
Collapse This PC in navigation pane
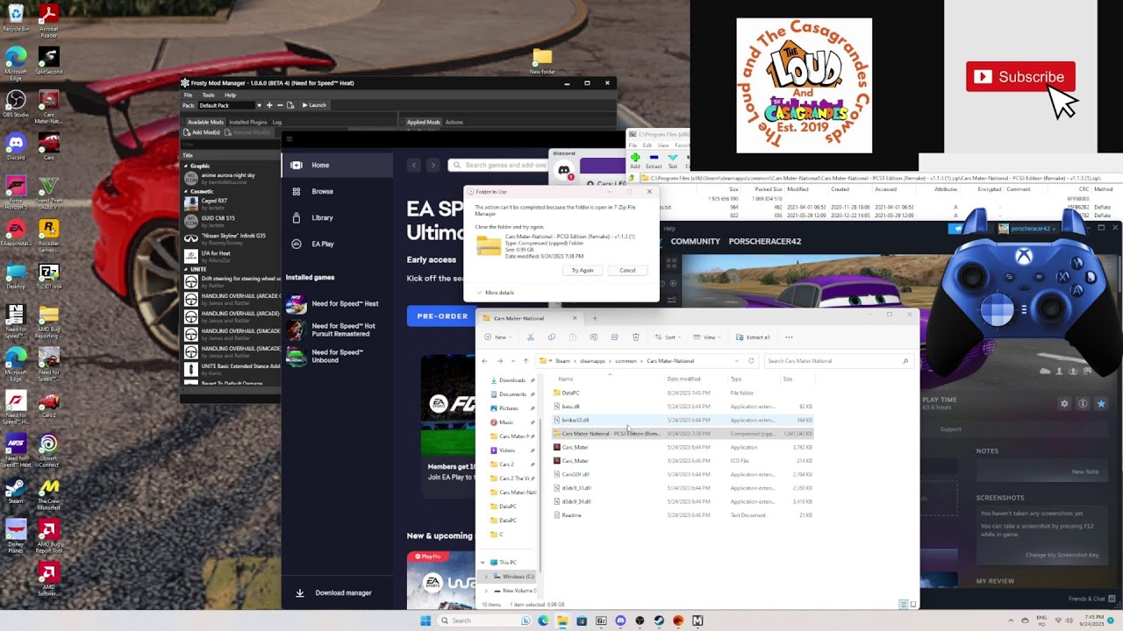pyautogui.click(x=483, y=563)
